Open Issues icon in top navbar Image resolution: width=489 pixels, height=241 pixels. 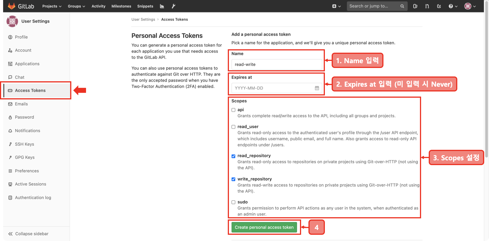[415, 6]
